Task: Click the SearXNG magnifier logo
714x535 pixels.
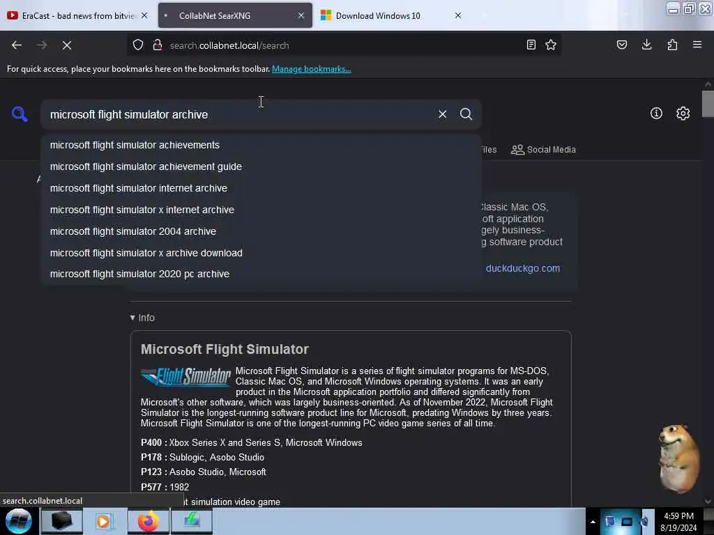Action: pyautogui.click(x=20, y=114)
